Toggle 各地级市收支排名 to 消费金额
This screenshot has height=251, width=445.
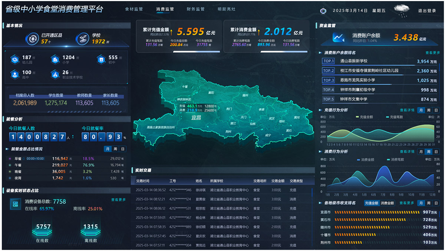point(388,203)
